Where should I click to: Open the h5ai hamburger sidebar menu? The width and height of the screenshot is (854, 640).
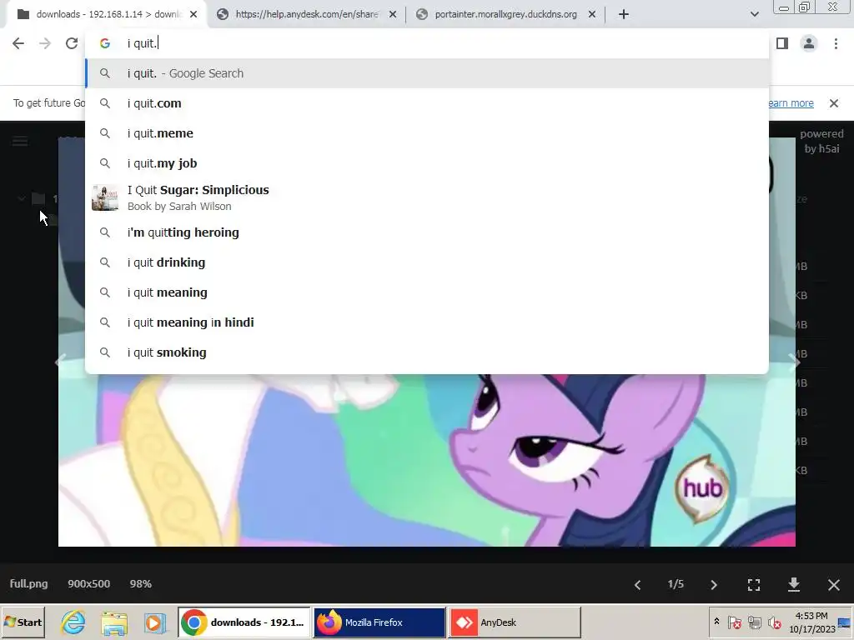coord(20,142)
